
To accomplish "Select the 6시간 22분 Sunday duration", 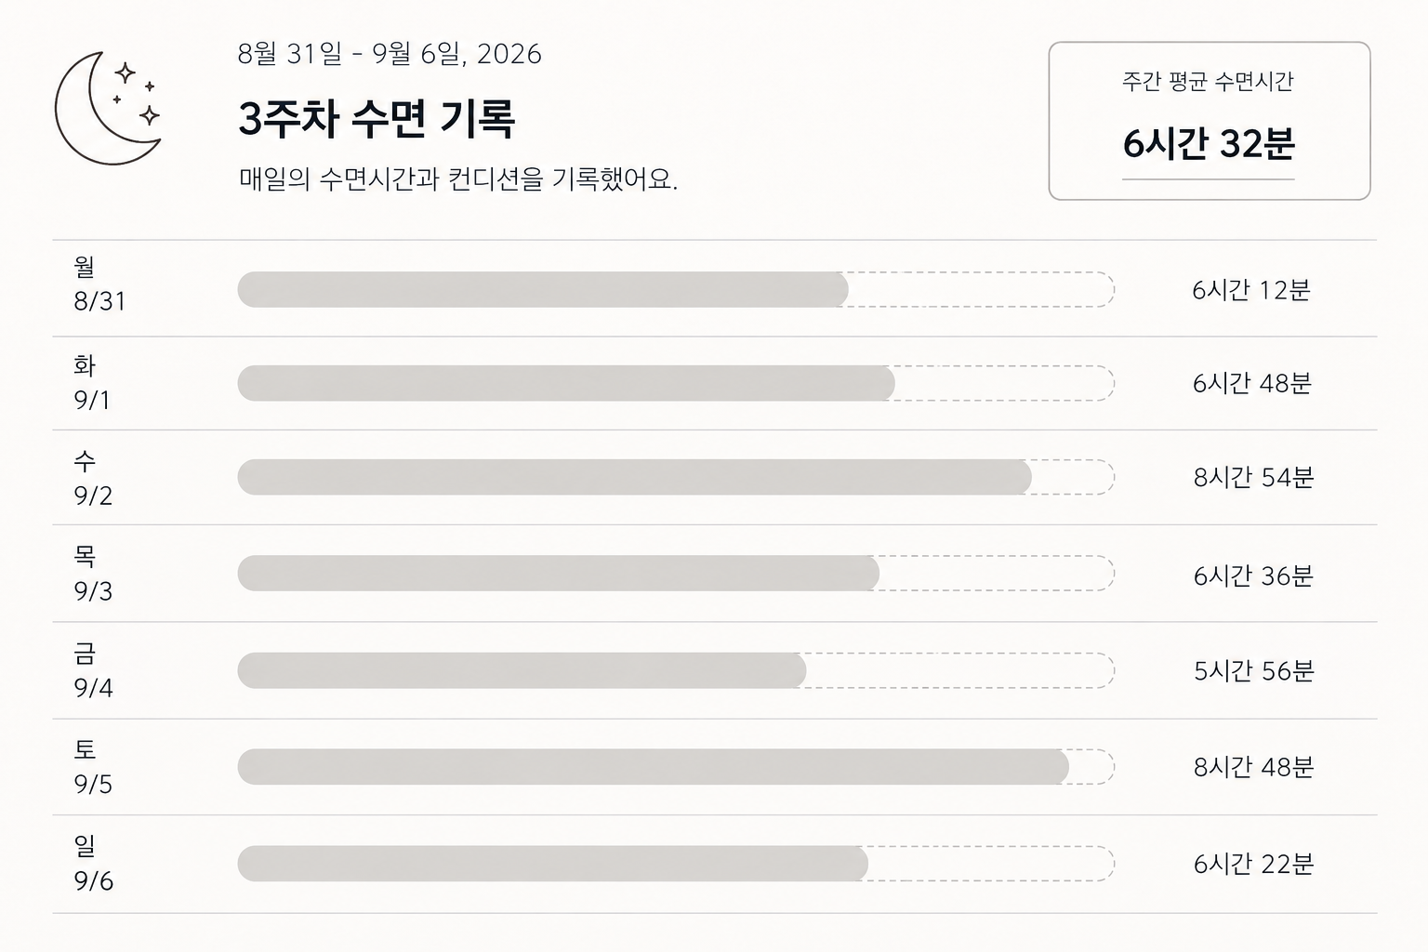I will coord(1253,865).
